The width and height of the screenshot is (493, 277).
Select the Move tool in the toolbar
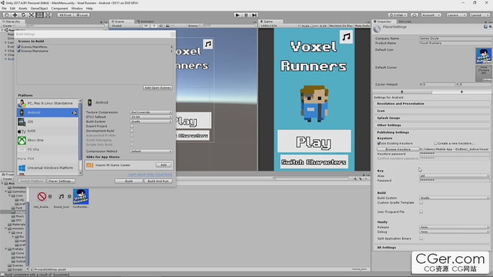point(15,15)
